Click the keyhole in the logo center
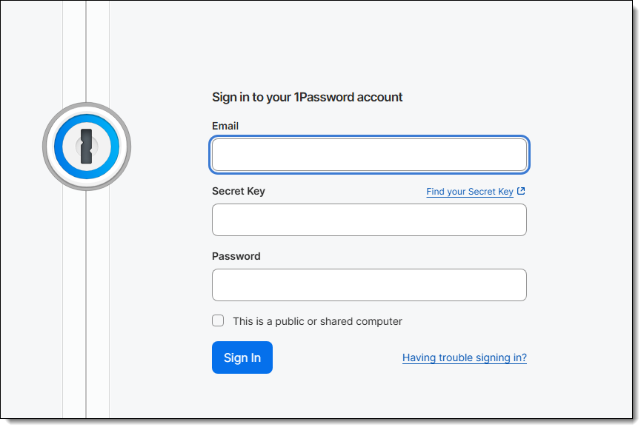644x430 pixels. [87, 147]
